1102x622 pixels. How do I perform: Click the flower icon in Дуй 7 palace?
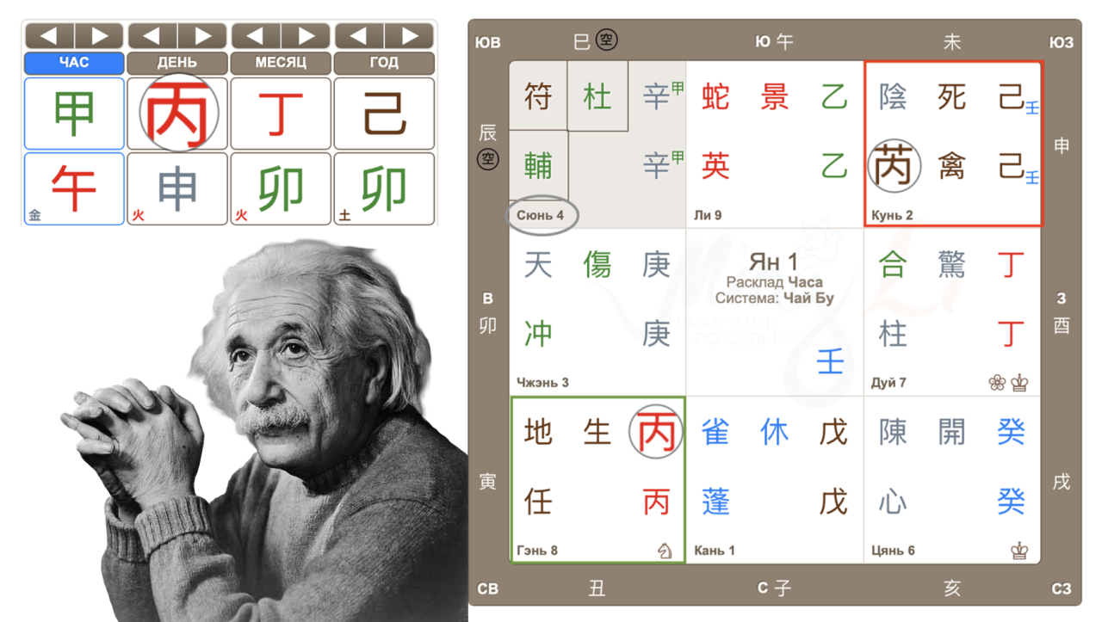coord(997,383)
